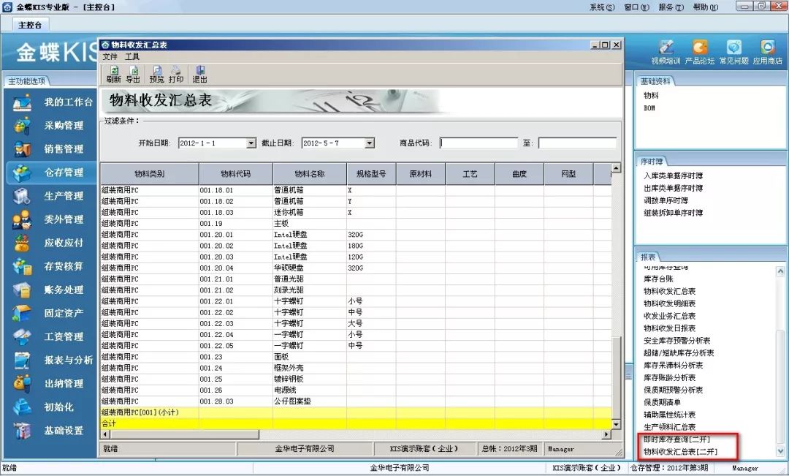Image resolution: width=789 pixels, height=476 pixels.
Task: Open 物料收发明细表 report link
Action: click(x=669, y=303)
